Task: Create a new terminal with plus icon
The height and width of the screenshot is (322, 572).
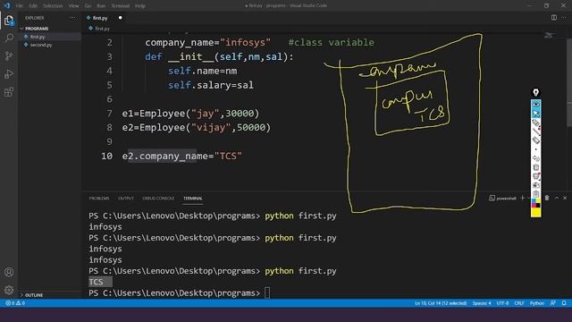Action: 522,198
